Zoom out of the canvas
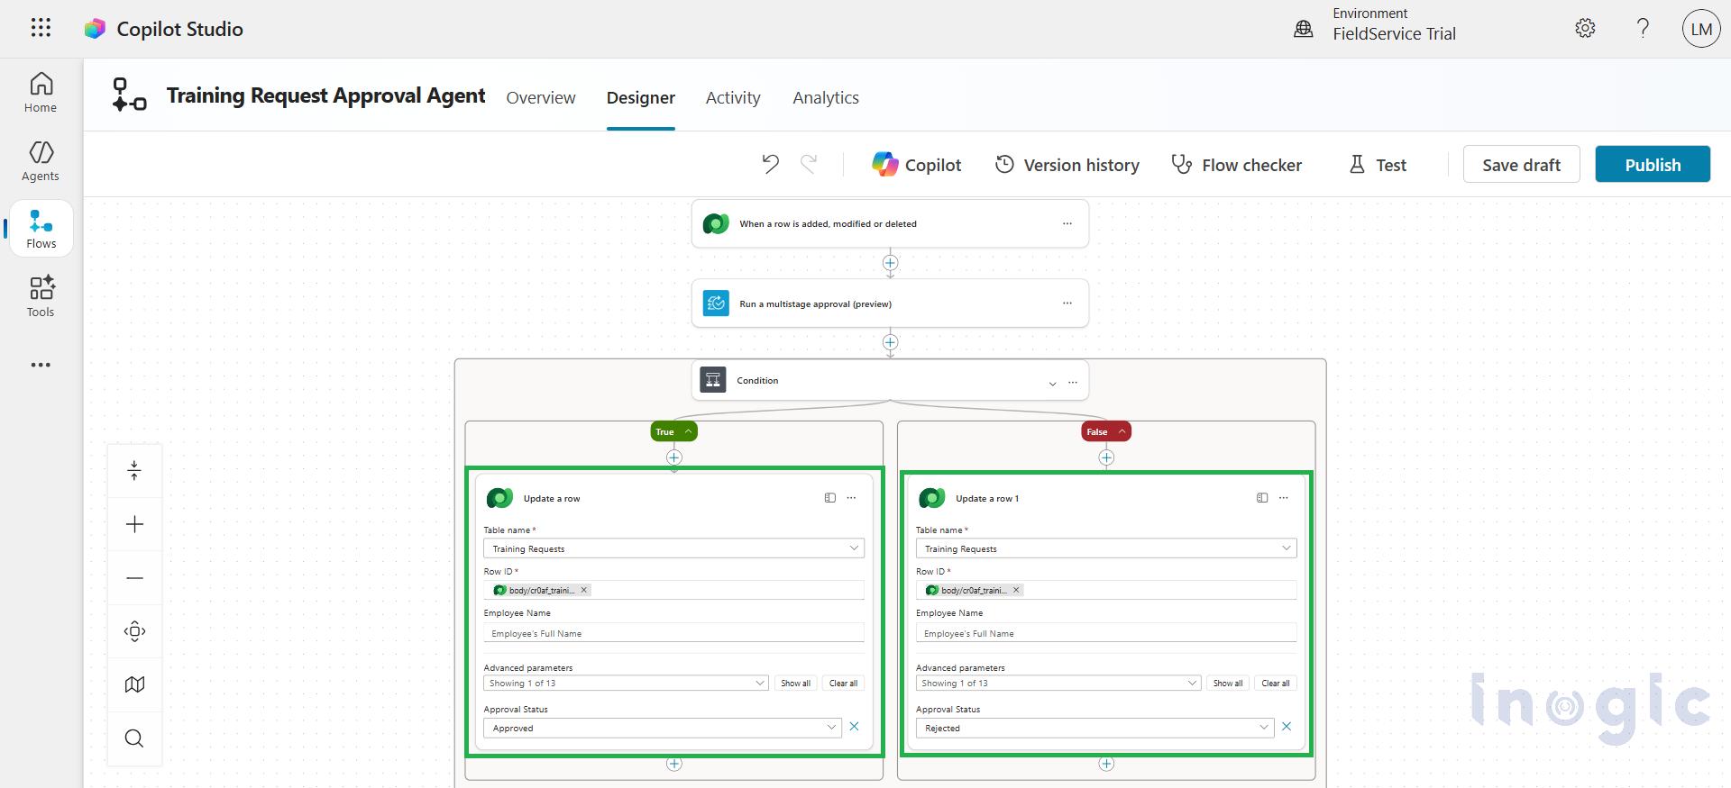Image resolution: width=1731 pixels, height=788 pixels. tap(134, 577)
